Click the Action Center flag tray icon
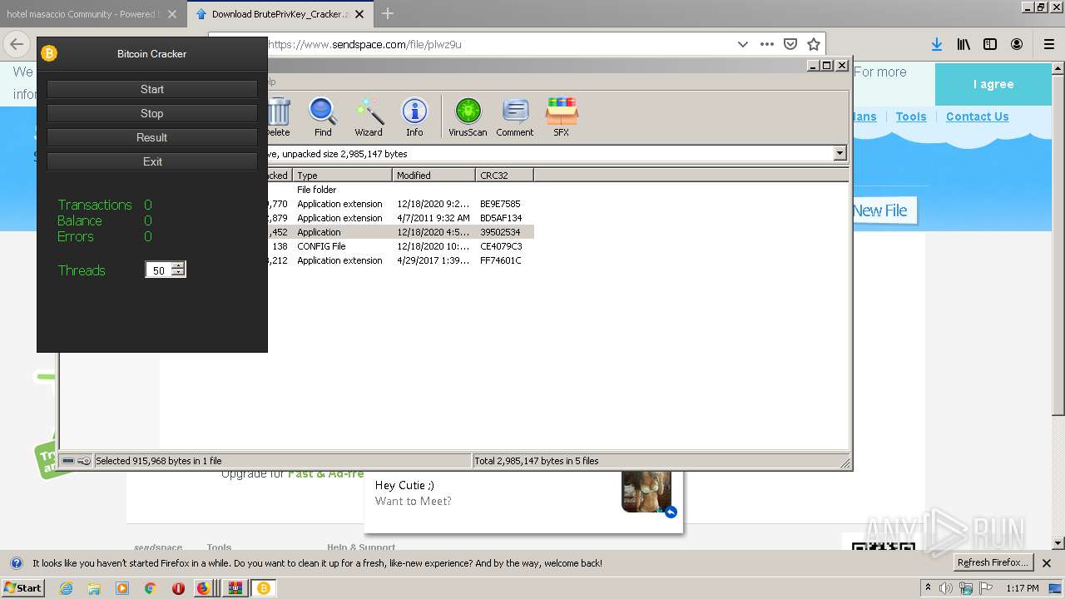The height and width of the screenshot is (599, 1065). [x=988, y=588]
